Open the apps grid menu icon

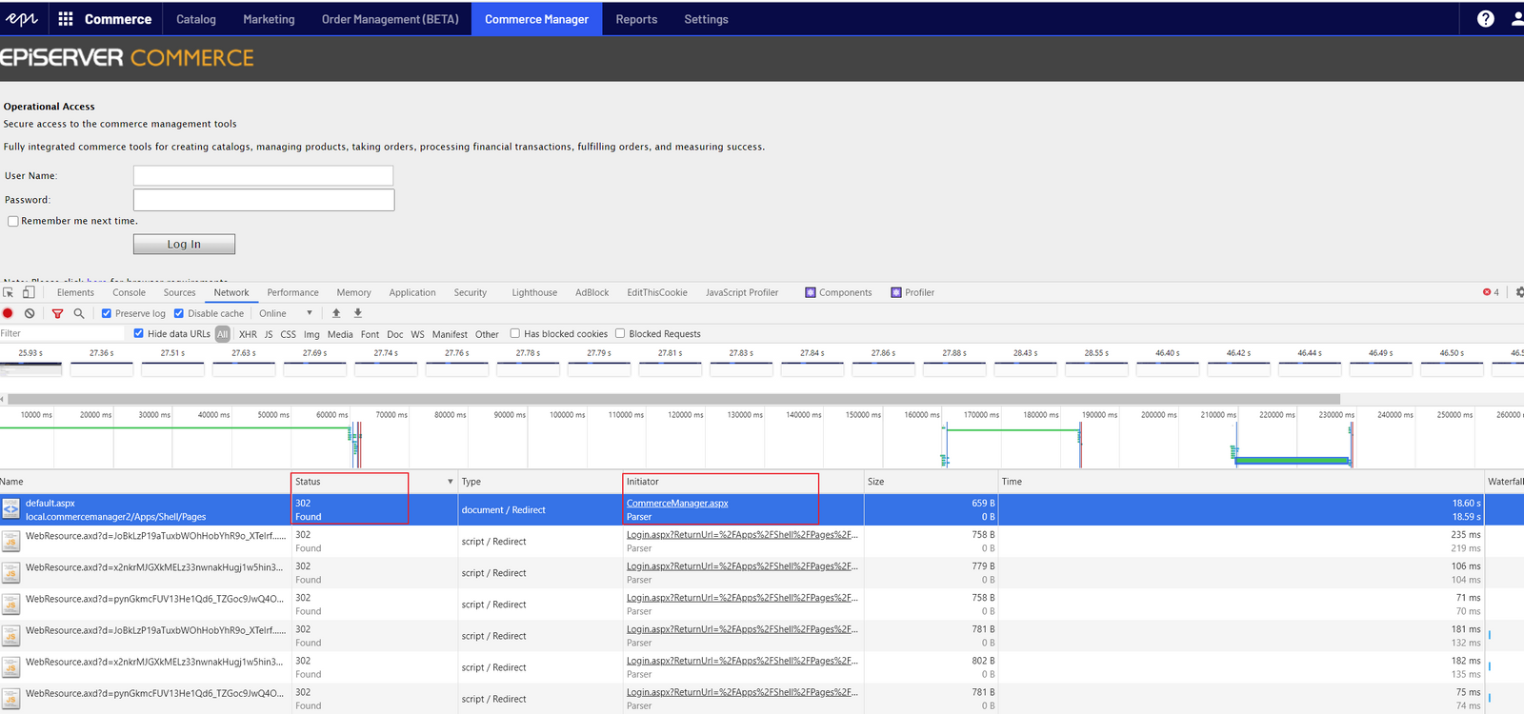click(x=66, y=19)
